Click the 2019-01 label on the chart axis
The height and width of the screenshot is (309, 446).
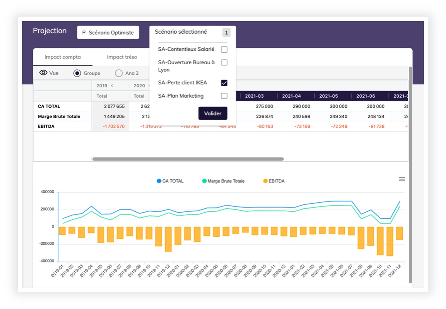point(58,271)
